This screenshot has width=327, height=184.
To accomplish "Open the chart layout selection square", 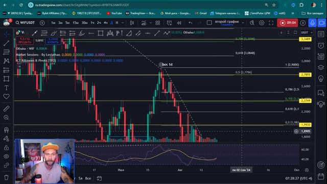I will 209,22.
